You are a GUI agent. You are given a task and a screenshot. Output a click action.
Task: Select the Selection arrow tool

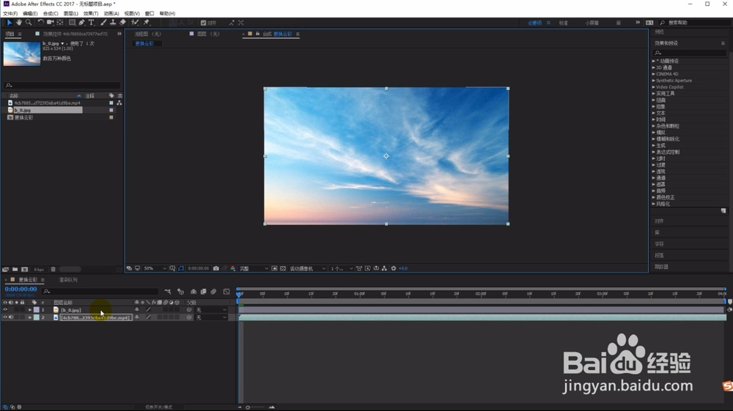(10, 23)
